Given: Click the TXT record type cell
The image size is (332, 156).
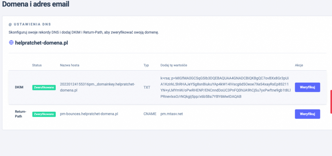Looking at the screenshot, I should coord(147,87).
